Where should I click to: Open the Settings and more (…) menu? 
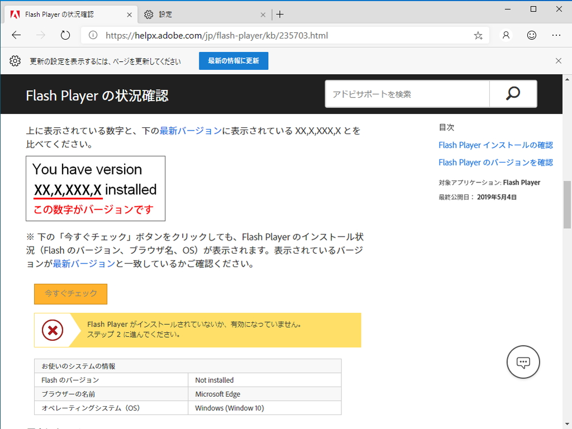click(557, 35)
